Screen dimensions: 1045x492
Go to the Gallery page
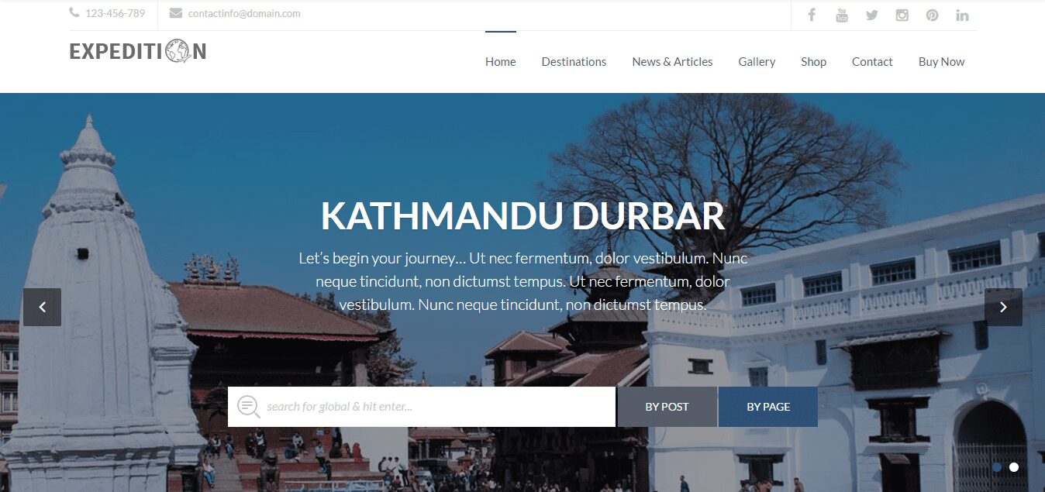(x=757, y=62)
